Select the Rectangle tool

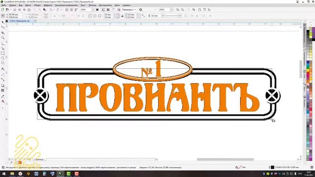coord(2,54)
